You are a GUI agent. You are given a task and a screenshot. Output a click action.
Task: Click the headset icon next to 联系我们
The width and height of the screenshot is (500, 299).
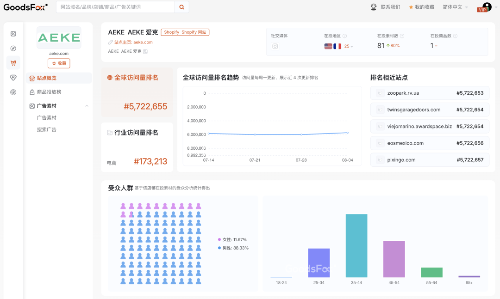coord(373,7)
